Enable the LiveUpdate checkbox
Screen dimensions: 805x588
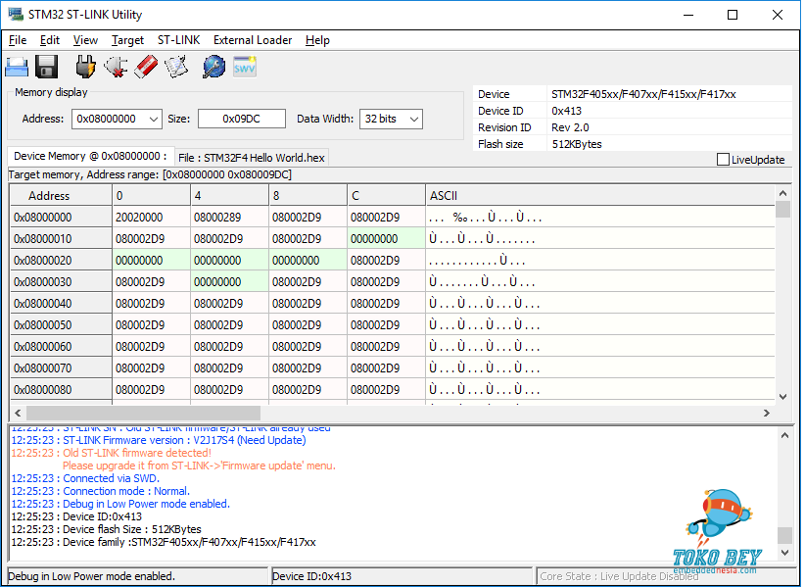pos(723,160)
